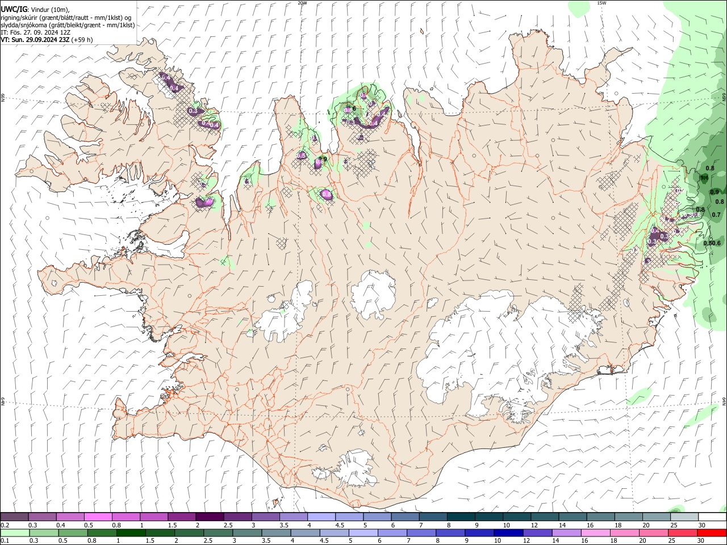Select the dark teal swatch at snow value 8
The height and width of the screenshot is (545, 727).
461,517
